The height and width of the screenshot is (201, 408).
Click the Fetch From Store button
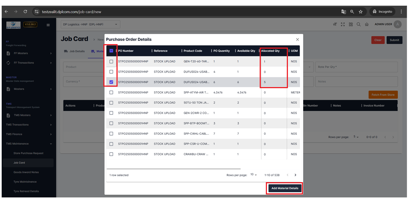[x=383, y=95]
